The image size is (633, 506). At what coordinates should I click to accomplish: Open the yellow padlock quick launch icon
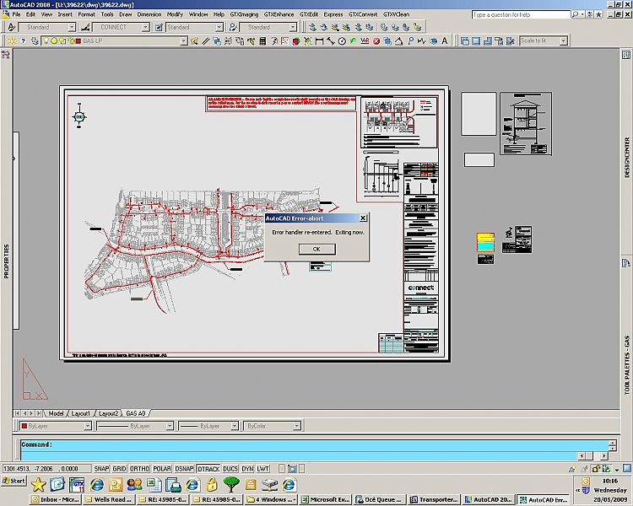pos(212,484)
